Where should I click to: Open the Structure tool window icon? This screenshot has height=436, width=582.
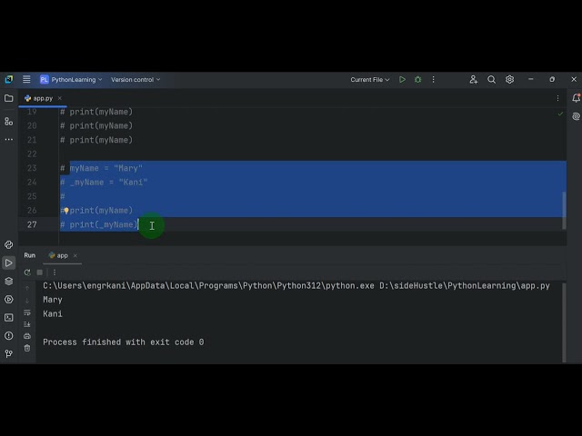tap(8, 121)
